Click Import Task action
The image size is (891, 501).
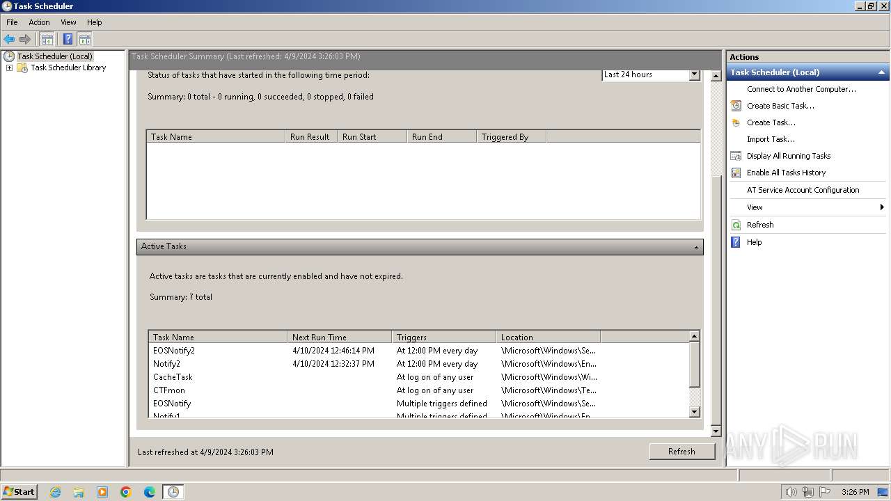click(771, 139)
